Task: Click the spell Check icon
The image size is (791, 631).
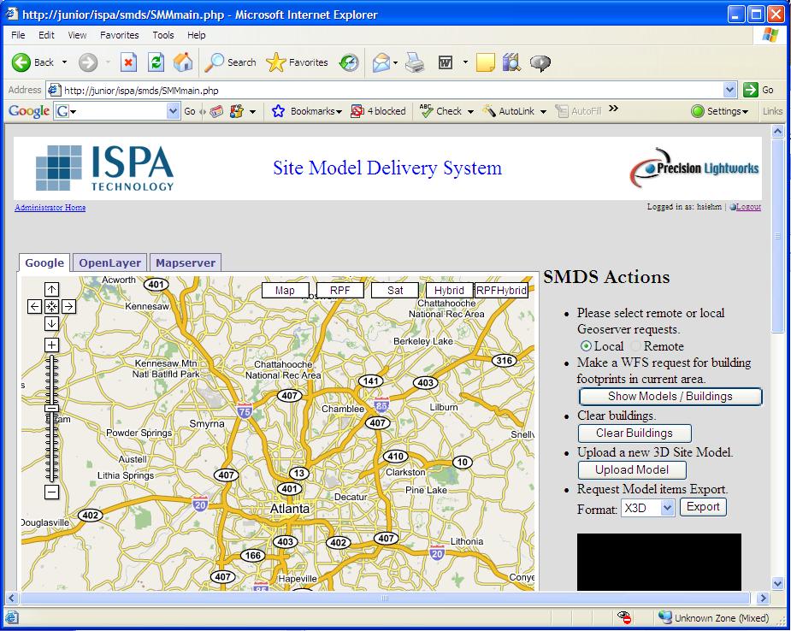Action: click(426, 111)
